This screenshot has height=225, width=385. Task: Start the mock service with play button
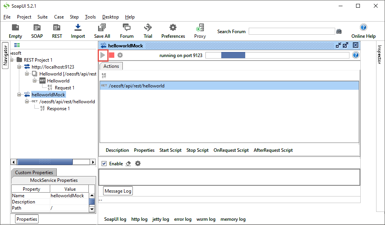coord(103,55)
